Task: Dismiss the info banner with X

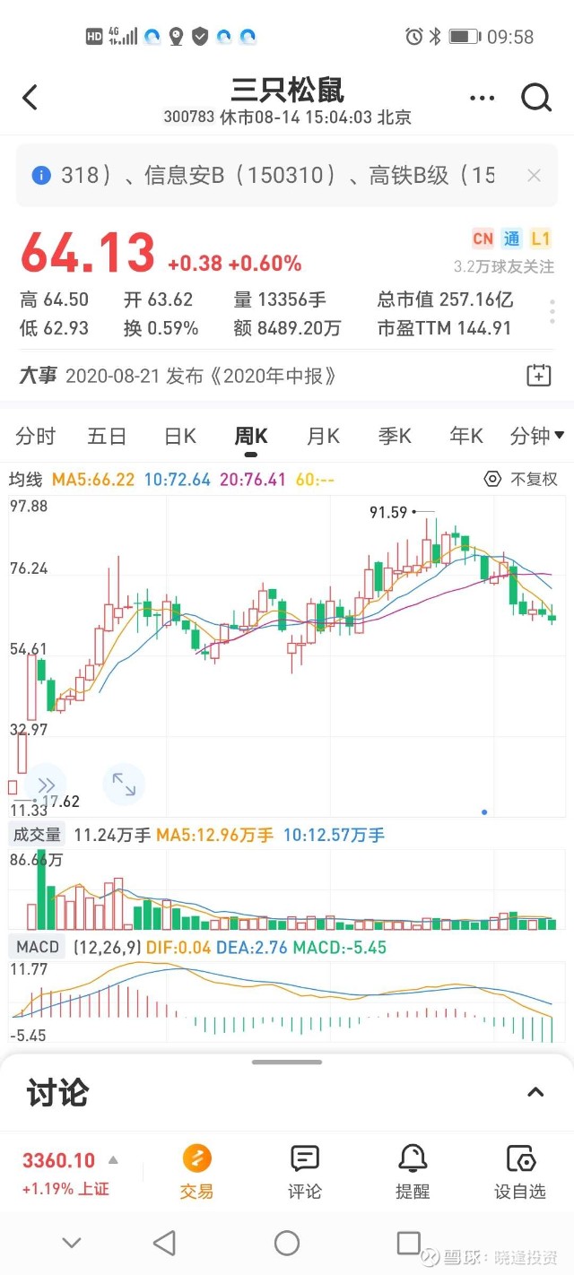Action: coord(534,176)
